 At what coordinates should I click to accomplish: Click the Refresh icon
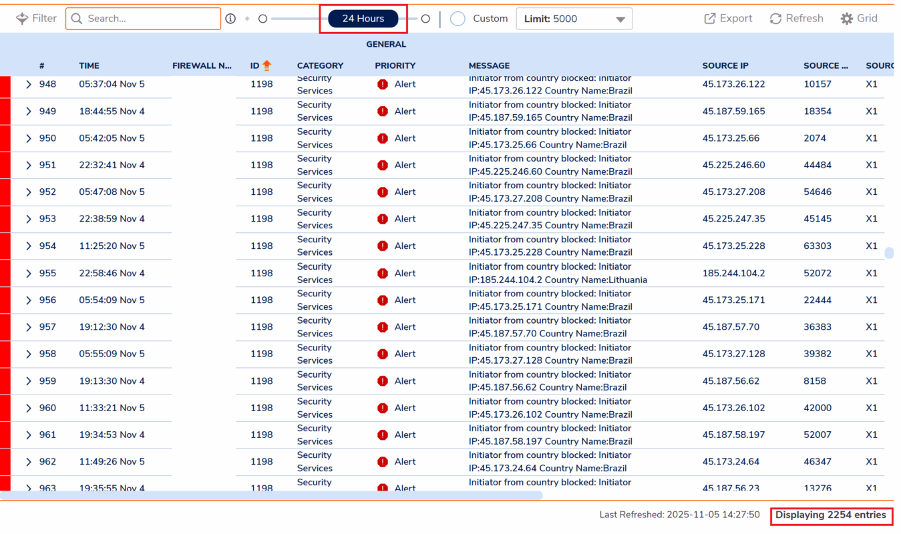tap(775, 19)
